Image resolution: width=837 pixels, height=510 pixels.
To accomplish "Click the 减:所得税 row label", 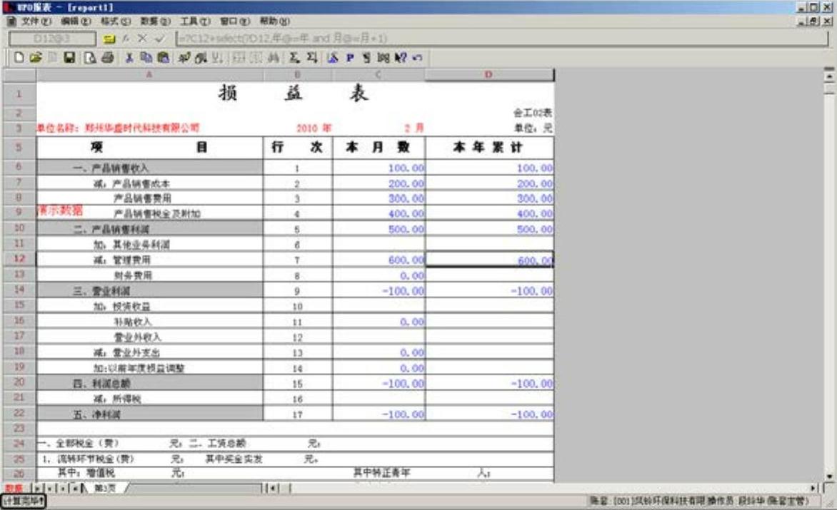I will (117, 399).
